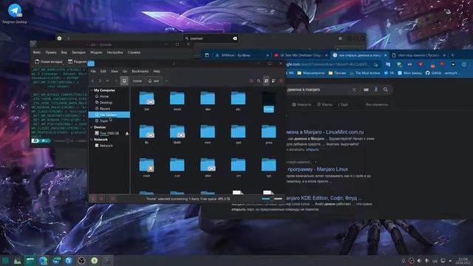Adjust the file manager zoom slider
Screen dimensions: 473x266
click(x=272, y=199)
